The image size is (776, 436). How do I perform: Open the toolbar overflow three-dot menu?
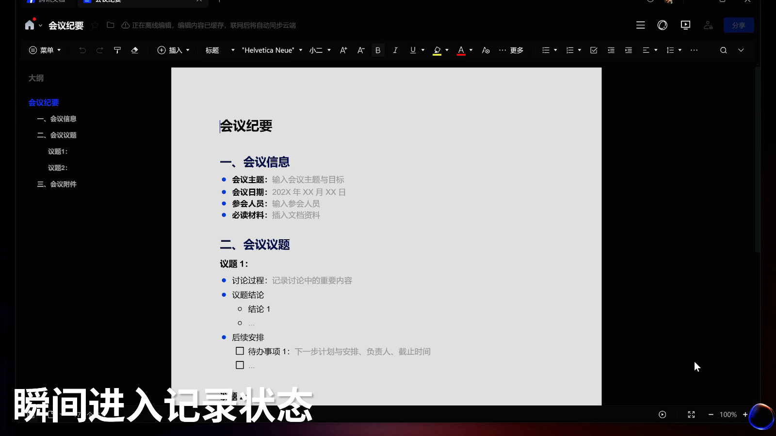694,50
